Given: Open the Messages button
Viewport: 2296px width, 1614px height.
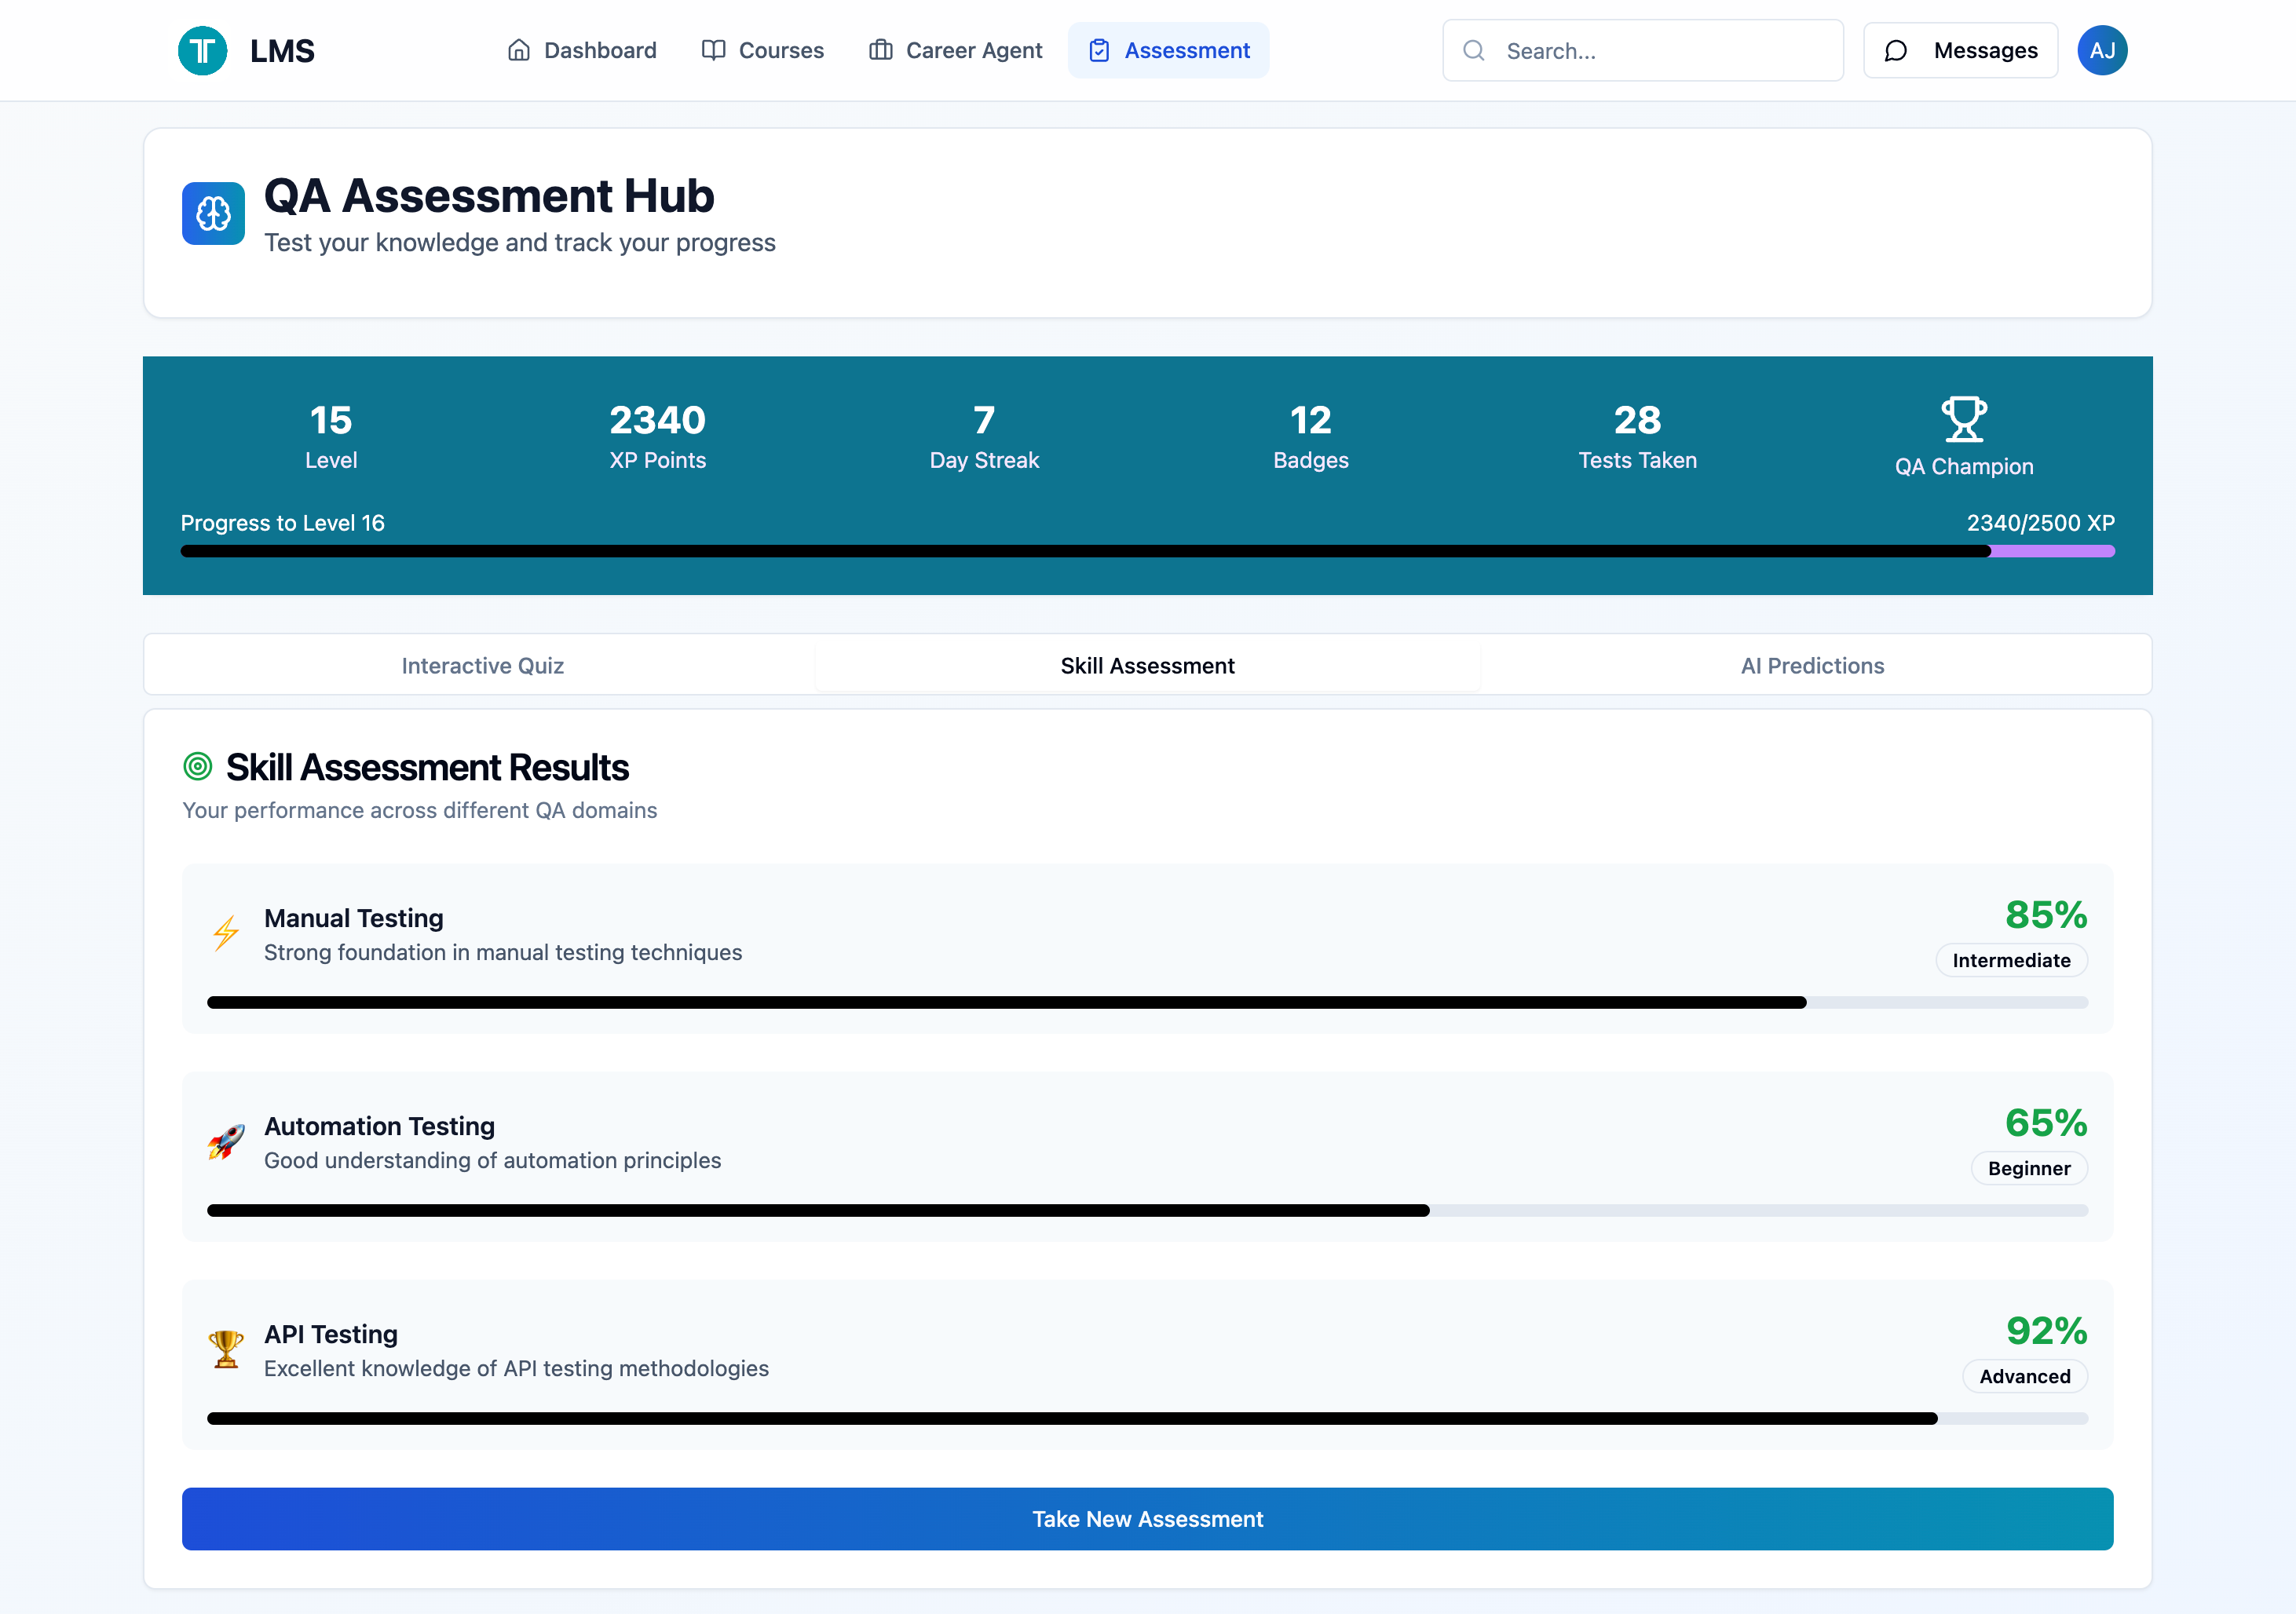Looking at the screenshot, I should [x=1960, y=50].
